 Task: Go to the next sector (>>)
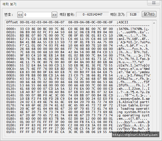(54, 15)
